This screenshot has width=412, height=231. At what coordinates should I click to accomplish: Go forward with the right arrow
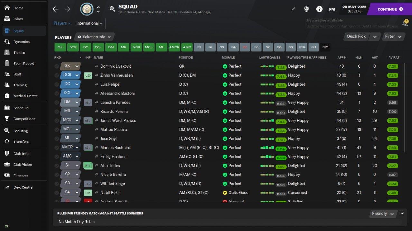[x=67, y=9]
